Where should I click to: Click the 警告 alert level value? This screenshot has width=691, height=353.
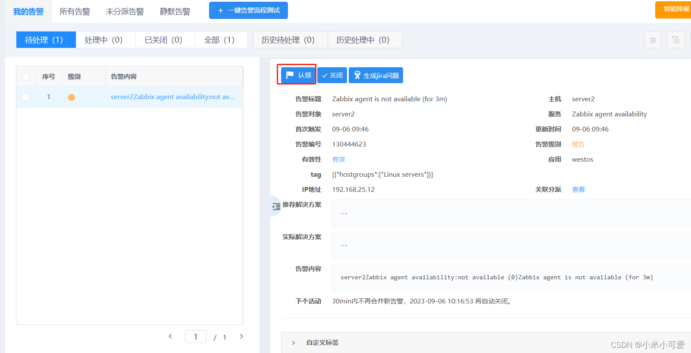click(578, 144)
